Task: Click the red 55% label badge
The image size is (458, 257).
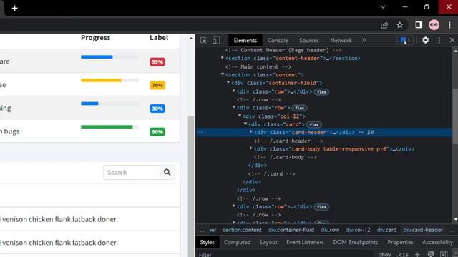Action: coord(157,62)
